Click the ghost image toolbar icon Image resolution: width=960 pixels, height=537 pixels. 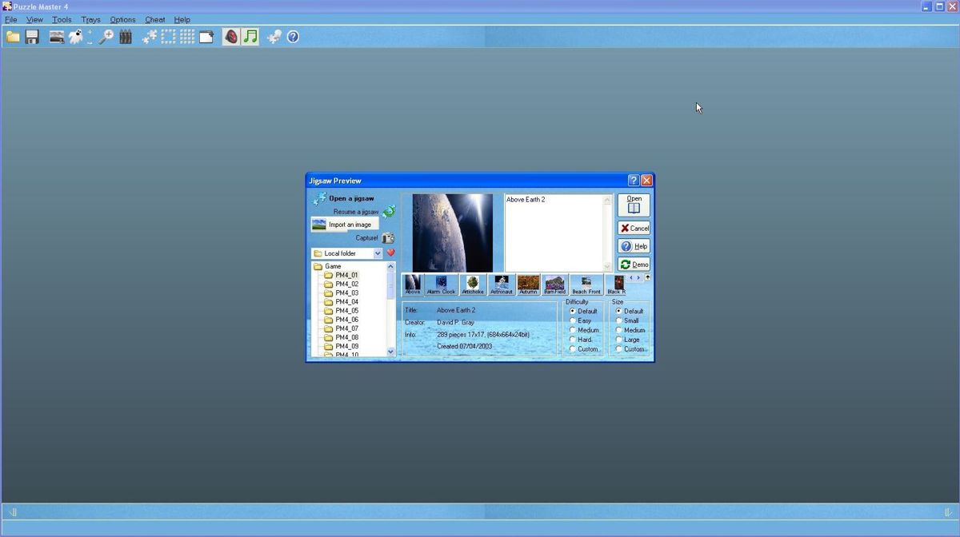76,37
